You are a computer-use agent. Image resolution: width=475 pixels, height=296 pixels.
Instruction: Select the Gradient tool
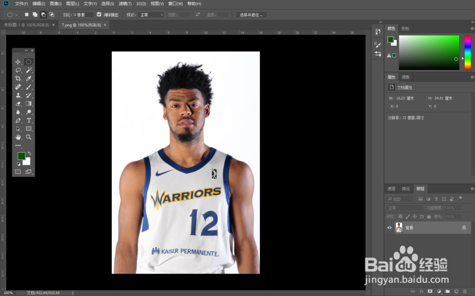click(29, 104)
